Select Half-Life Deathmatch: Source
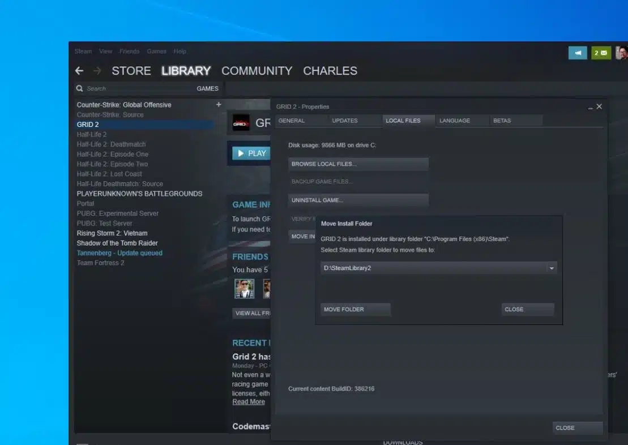 point(119,184)
